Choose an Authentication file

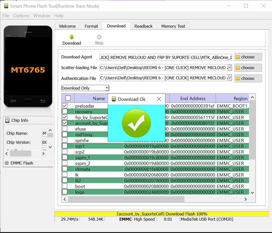click(x=248, y=79)
